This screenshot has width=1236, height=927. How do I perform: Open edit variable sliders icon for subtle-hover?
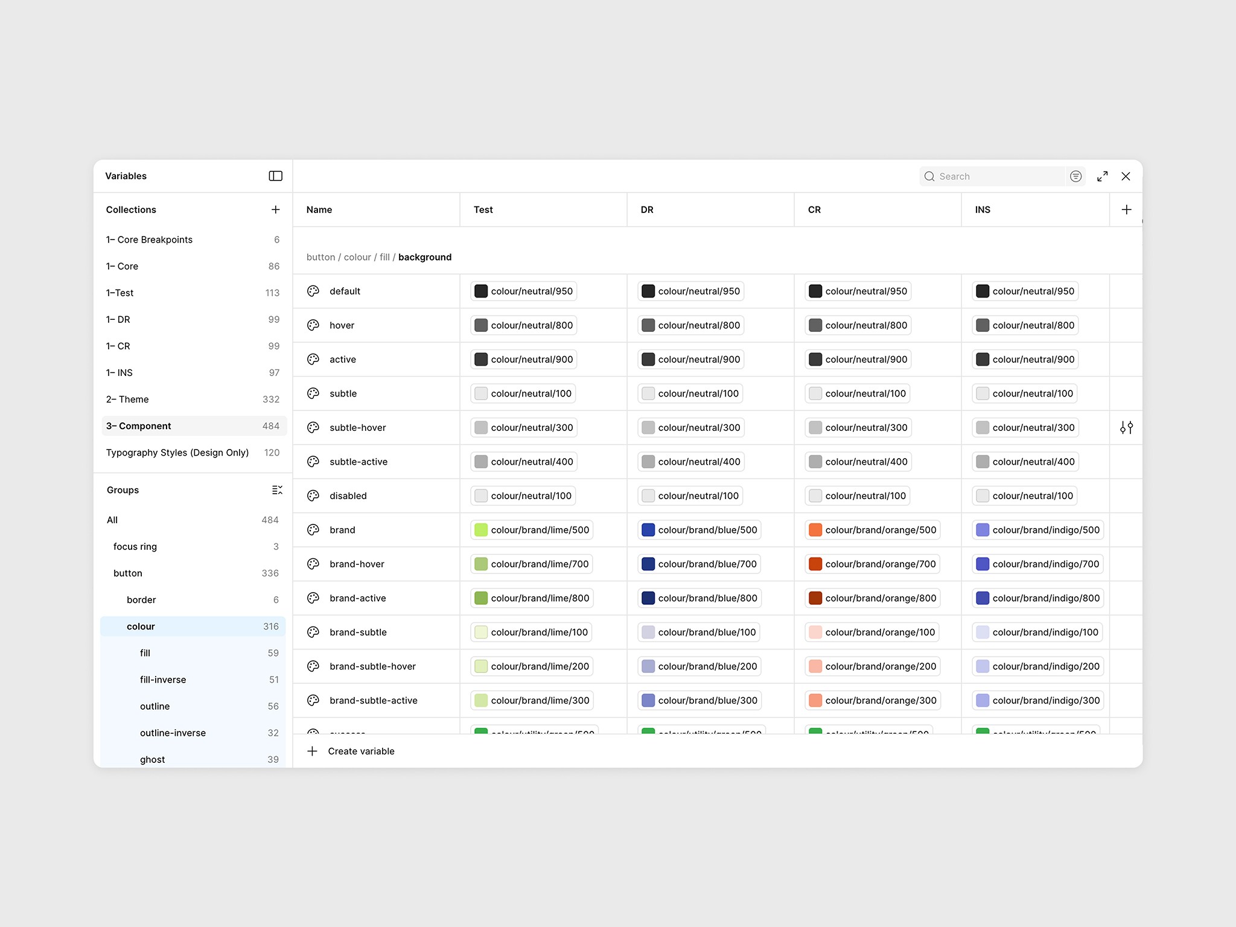tap(1126, 427)
